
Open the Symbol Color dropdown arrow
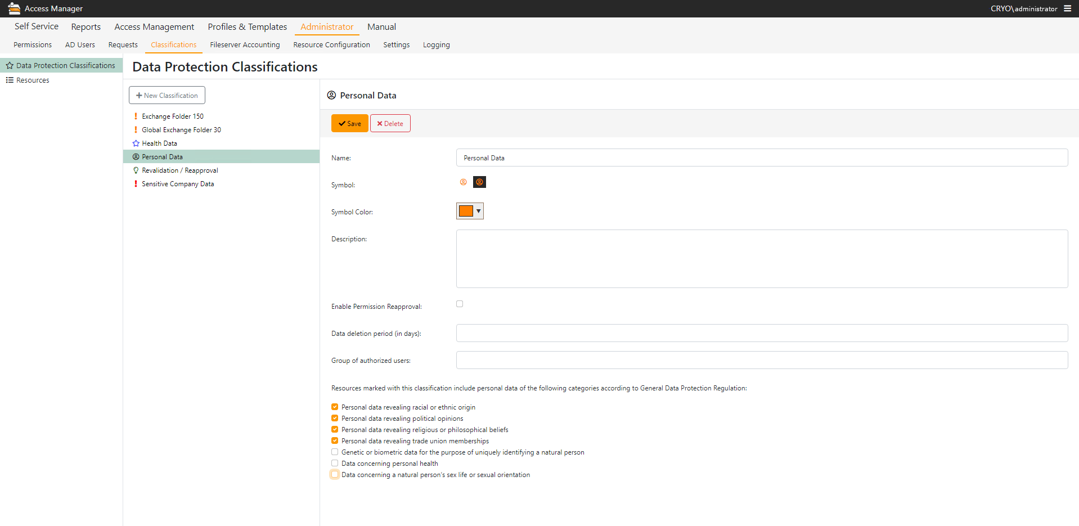click(478, 211)
